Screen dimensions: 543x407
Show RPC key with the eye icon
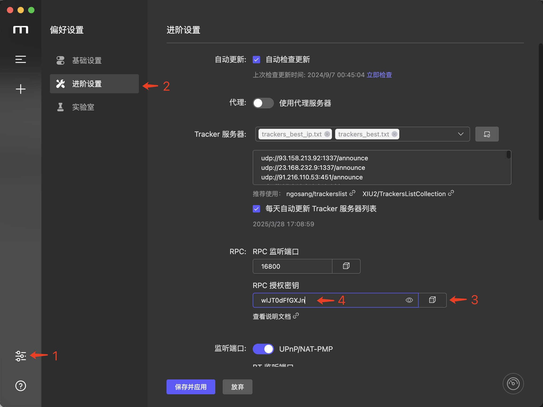click(409, 300)
